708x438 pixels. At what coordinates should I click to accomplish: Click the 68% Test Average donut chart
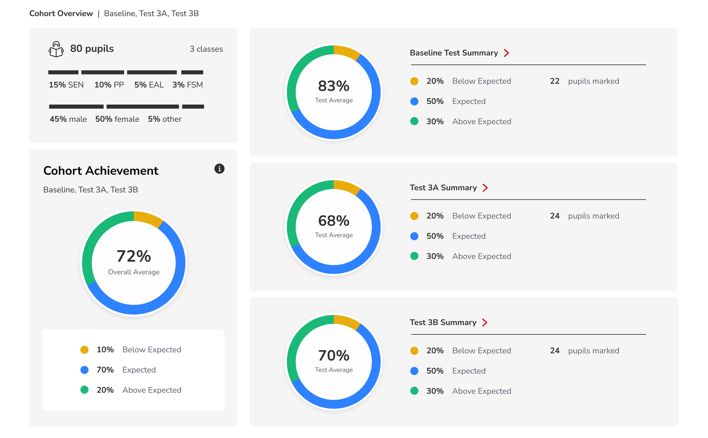click(x=333, y=227)
